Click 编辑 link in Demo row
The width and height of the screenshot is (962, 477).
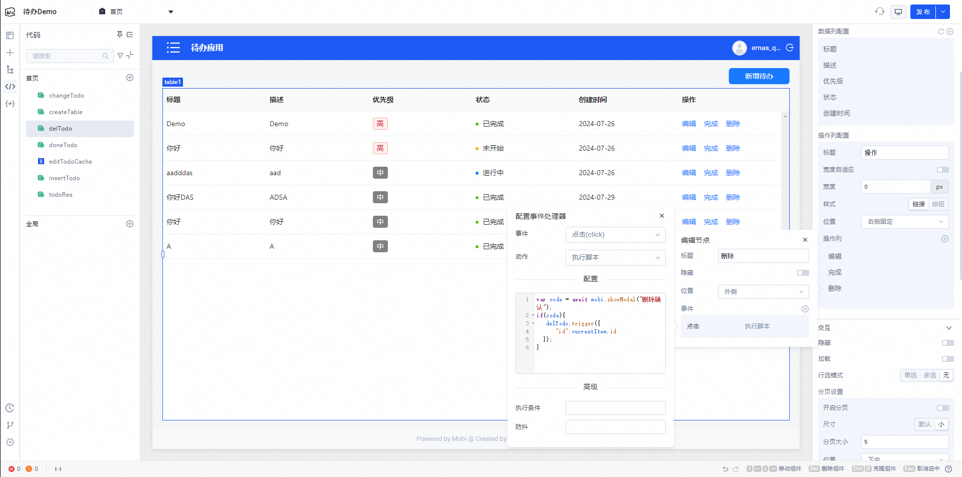[x=689, y=124]
